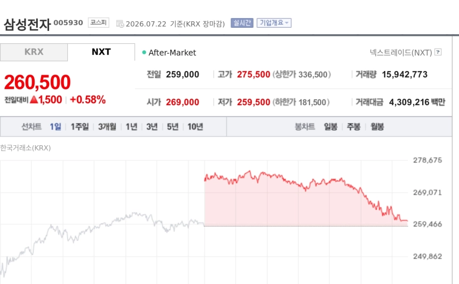
Task: Show the 1년 line chart
Action: pos(131,127)
